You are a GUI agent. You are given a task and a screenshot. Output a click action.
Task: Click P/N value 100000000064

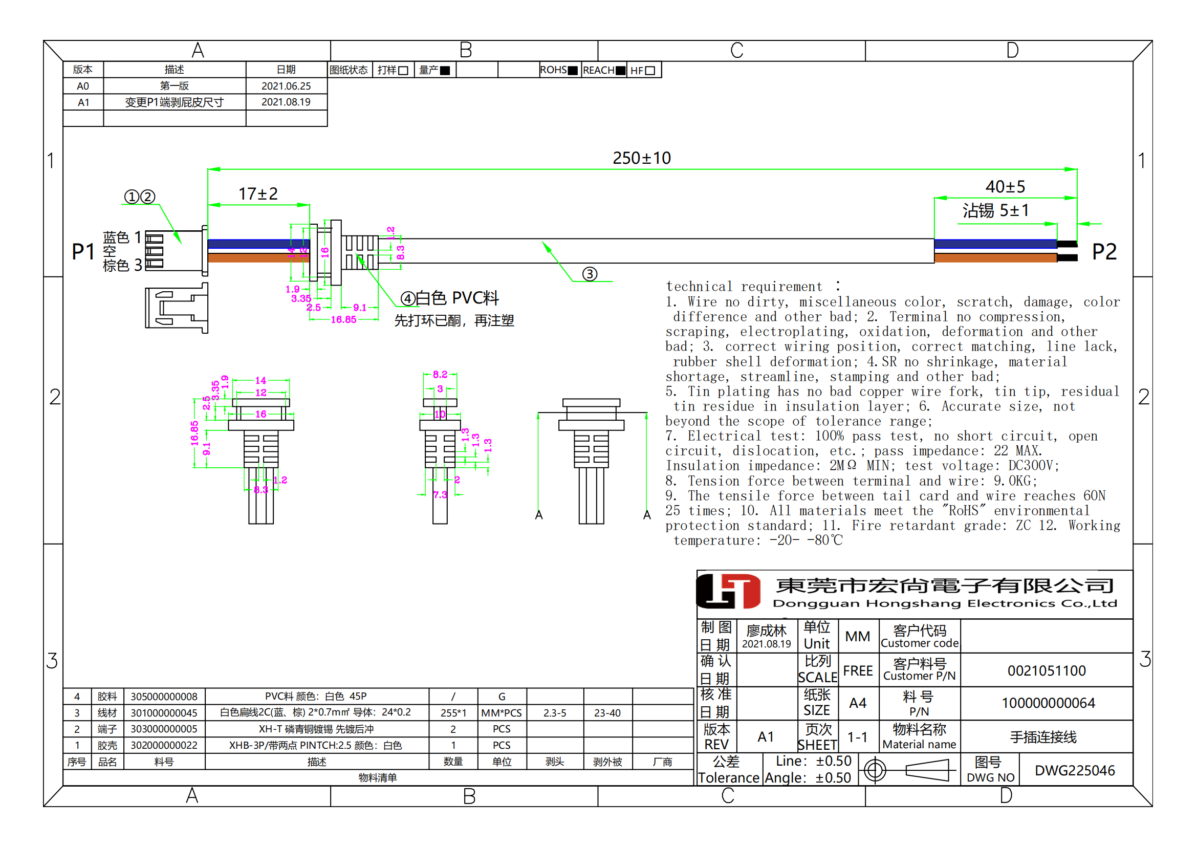pos(1048,703)
